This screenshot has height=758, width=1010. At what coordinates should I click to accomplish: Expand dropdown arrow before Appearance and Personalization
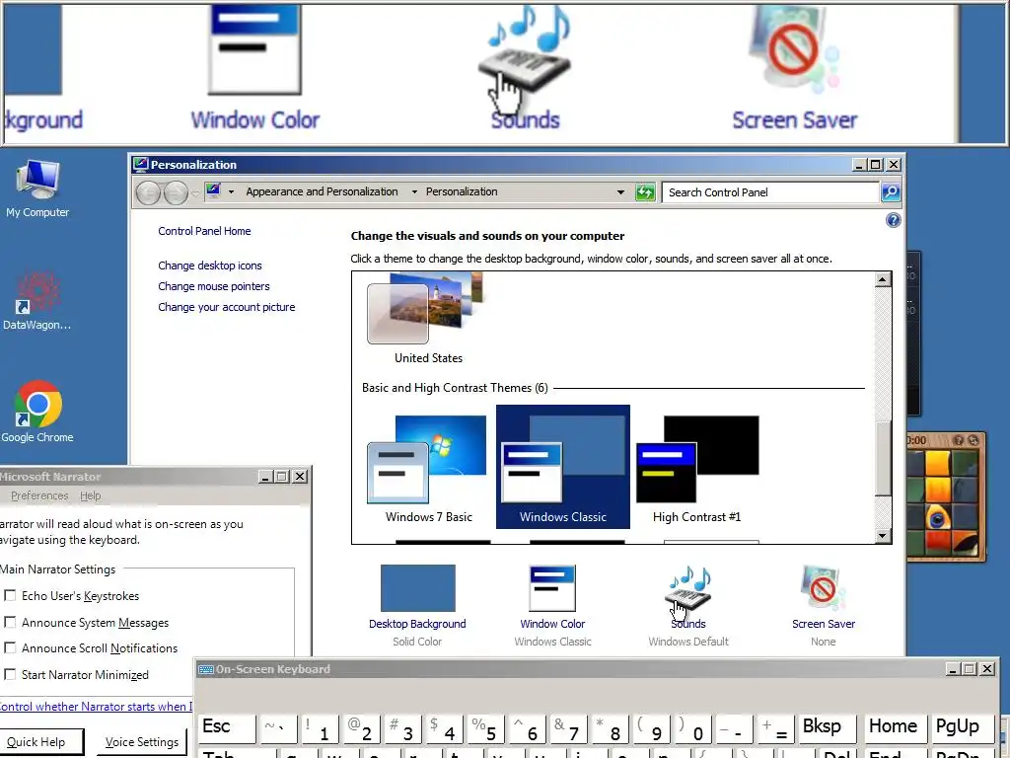(x=231, y=192)
